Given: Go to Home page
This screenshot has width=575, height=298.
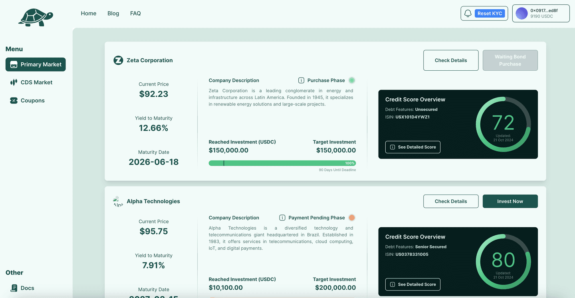Looking at the screenshot, I should [x=89, y=13].
